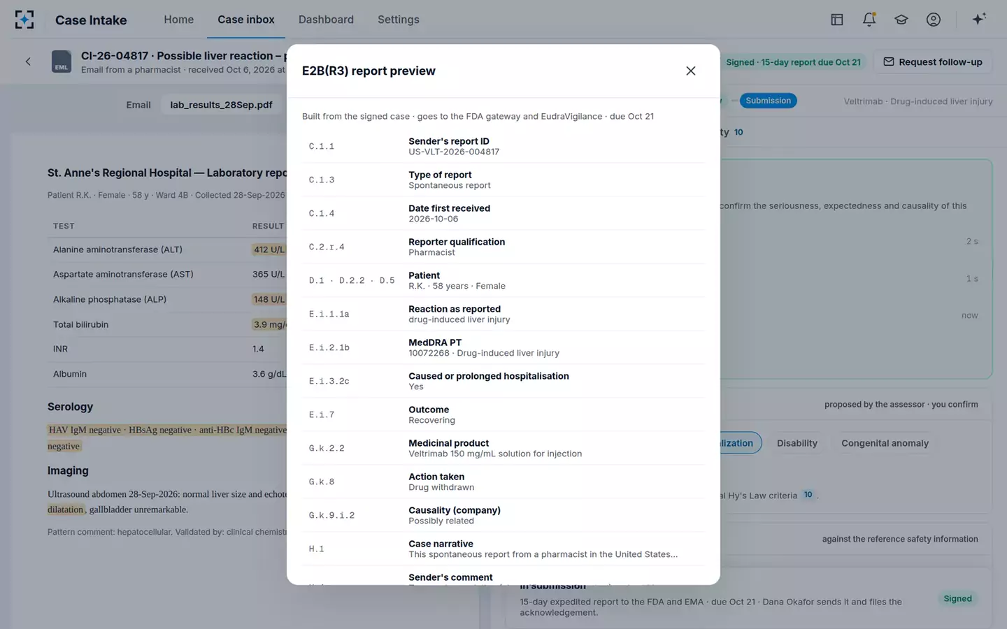Click the highlighted 148 U/L result
Viewport: 1007px width, 629px height.
point(269,299)
